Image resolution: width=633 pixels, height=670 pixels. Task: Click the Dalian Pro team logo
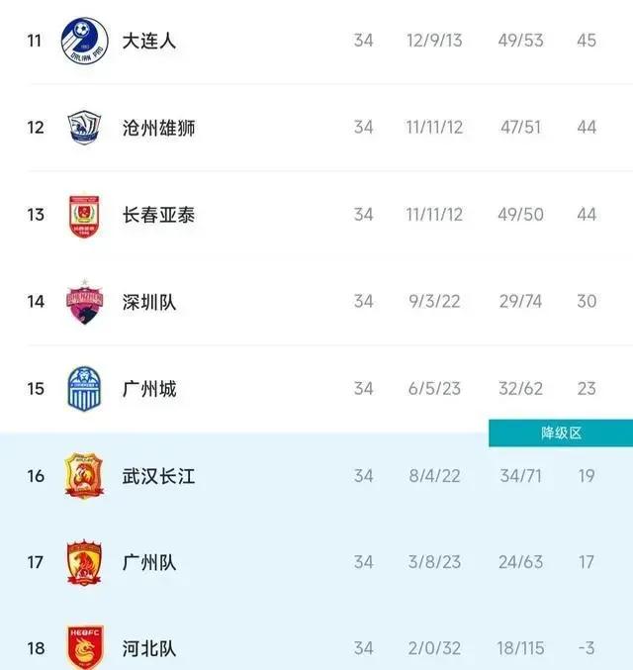82,41
